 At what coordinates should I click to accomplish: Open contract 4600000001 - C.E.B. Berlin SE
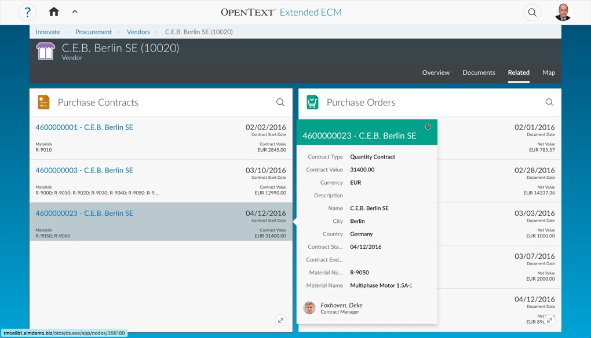85,127
